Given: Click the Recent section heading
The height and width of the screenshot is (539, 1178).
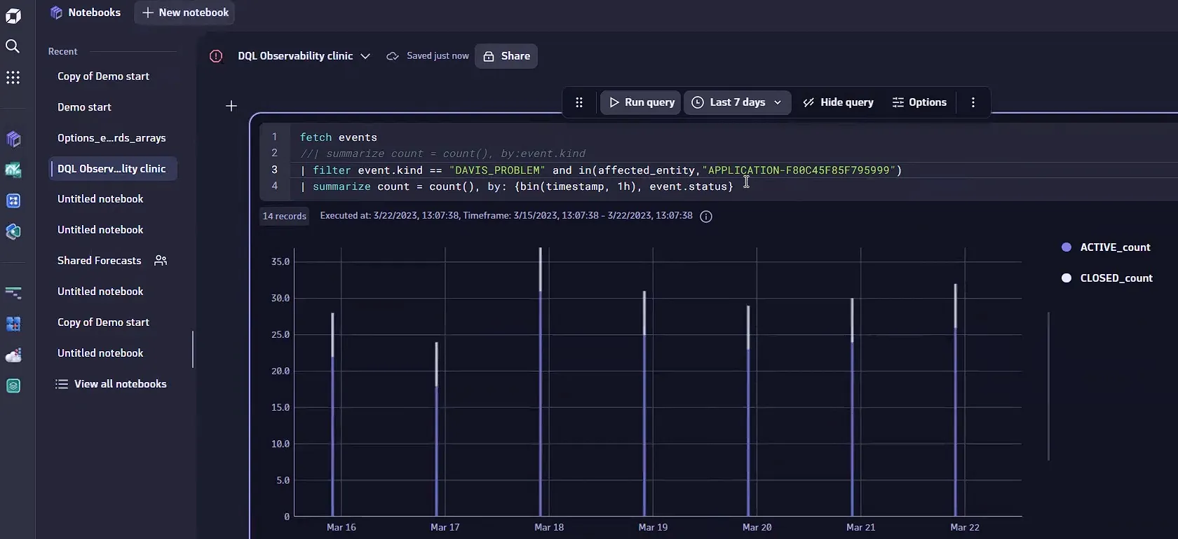Looking at the screenshot, I should tap(62, 52).
